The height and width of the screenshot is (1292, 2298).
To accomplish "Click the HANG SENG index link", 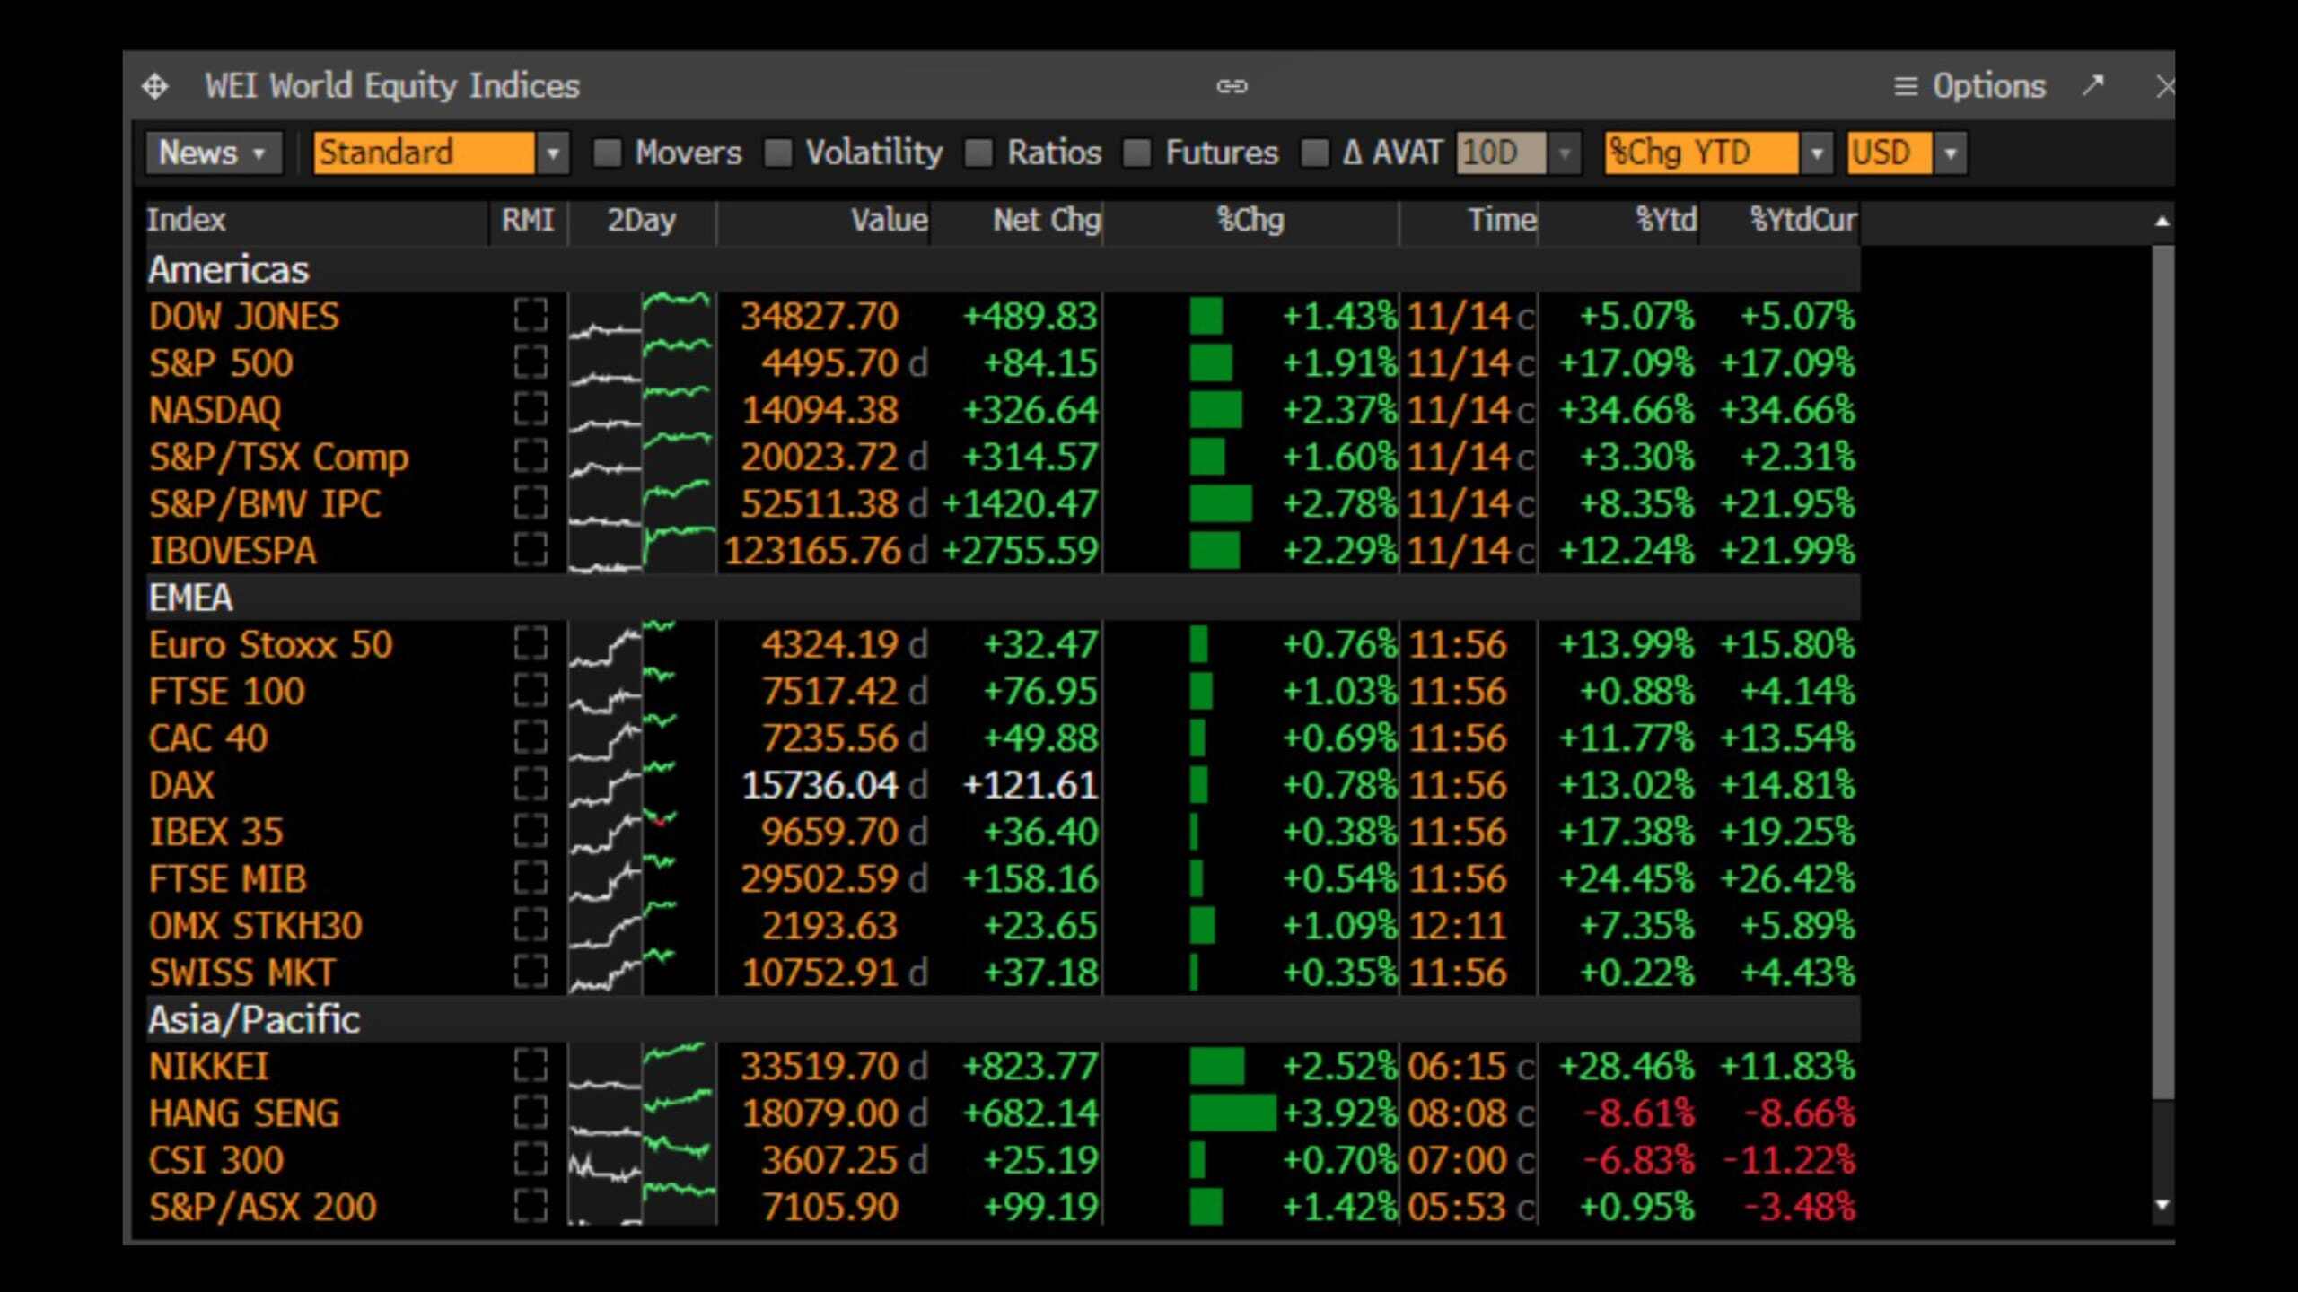I will [x=244, y=1113].
